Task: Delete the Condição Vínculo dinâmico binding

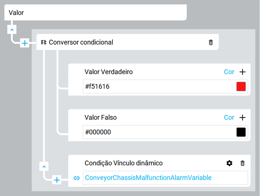Action: (242, 163)
